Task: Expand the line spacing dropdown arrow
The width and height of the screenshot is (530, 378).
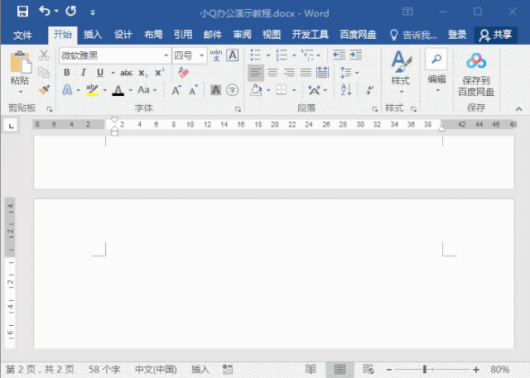Action: (357, 73)
